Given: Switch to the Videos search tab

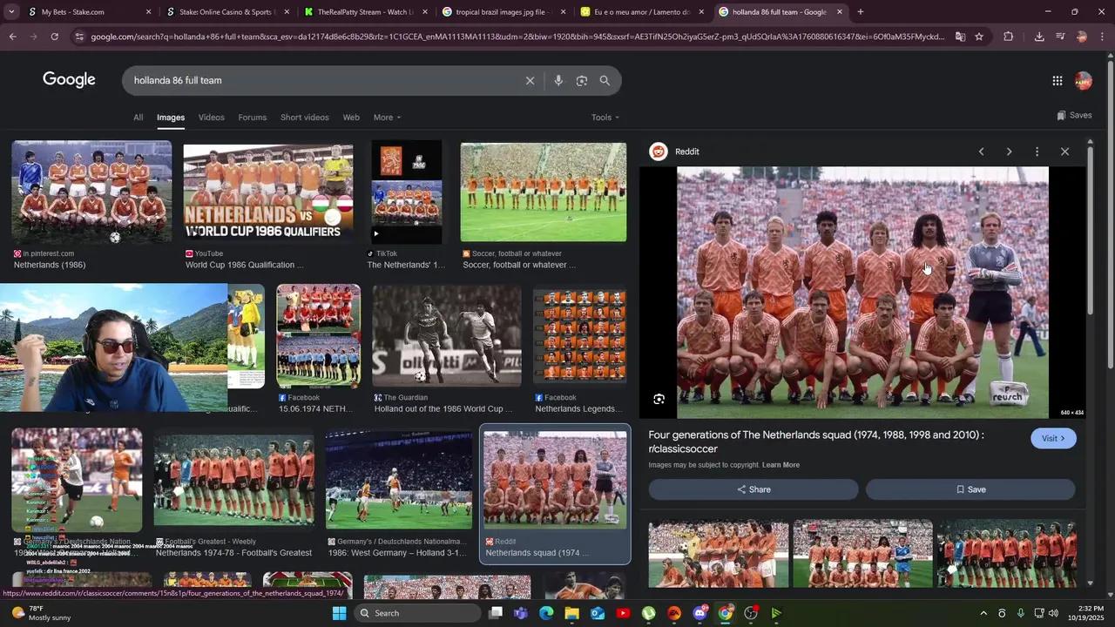Looking at the screenshot, I should [211, 118].
